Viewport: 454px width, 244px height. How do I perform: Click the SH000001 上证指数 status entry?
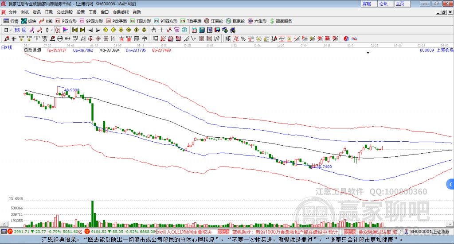coord(429,232)
